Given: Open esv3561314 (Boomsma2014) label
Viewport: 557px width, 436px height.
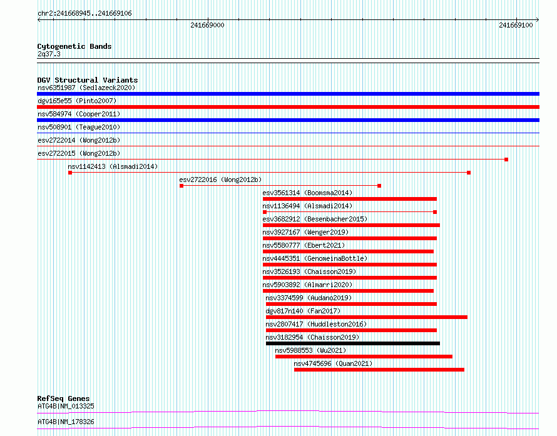Looking at the screenshot, I should point(307,193).
